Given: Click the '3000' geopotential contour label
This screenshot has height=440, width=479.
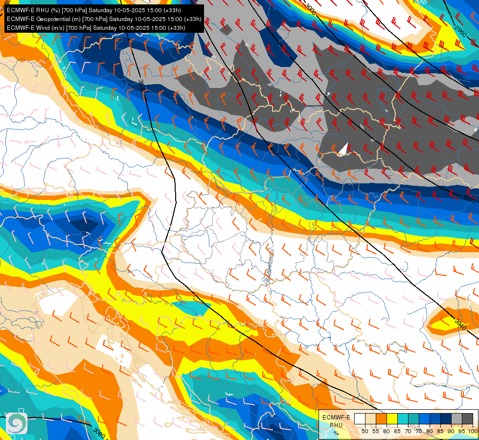Looking at the screenshot, I should 310,10.
